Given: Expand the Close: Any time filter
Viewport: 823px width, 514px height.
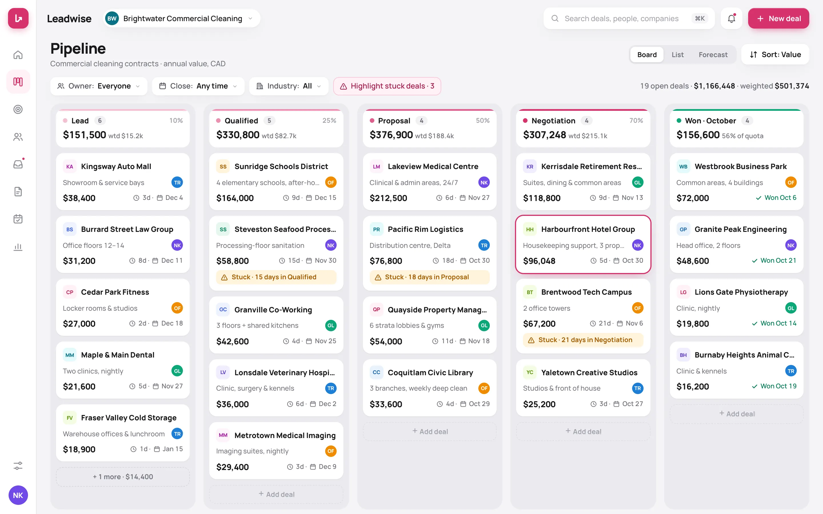Looking at the screenshot, I should tap(198, 86).
